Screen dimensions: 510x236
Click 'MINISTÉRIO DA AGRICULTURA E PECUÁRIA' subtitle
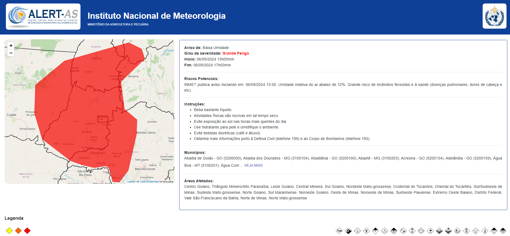coord(118,24)
